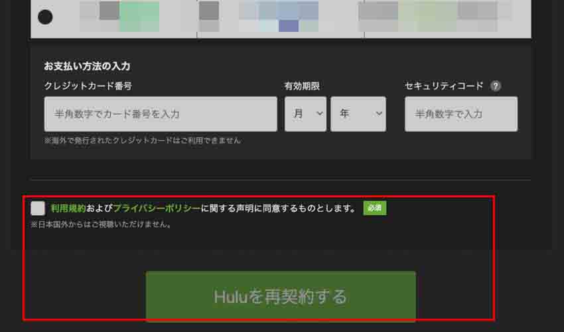The image size is (564, 332).
Task: Select the payment method radio button
Action: (x=45, y=17)
